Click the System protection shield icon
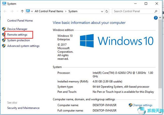 [4, 40]
